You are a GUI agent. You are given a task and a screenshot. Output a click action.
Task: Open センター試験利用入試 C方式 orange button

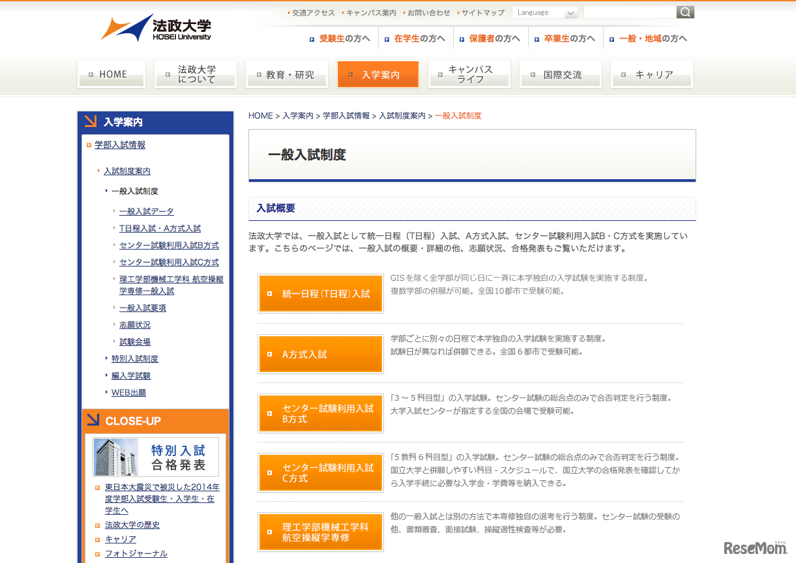(321, 473)
